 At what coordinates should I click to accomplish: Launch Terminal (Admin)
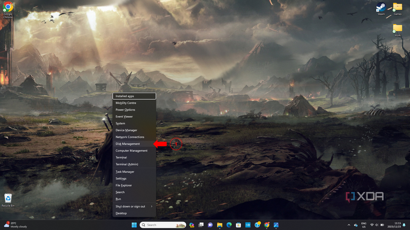click(x=134, y=164)
